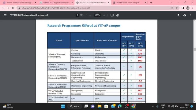Switch to VITREE 2023 Applications Open tab
The width and height of the screenshot is (196, 110).
pyautogui.click(x=56, y=3)
